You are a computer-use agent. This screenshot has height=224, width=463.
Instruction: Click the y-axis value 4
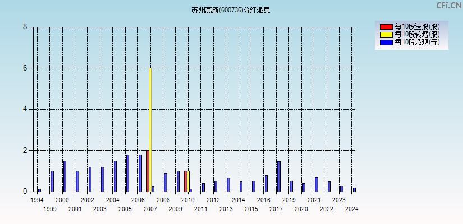pyautogui.click(x=25, y=109)
